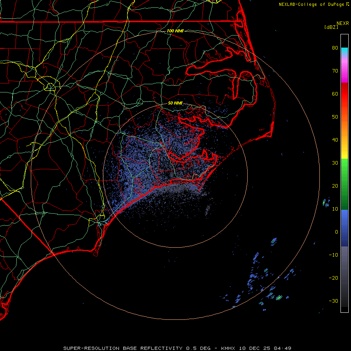Click the 0.5 DEG elevation angle text
This screenshot has height=351, width=351.
(x=198, y=348)
